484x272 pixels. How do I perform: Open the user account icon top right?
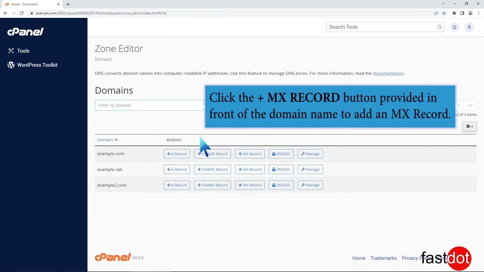(469, 27)
